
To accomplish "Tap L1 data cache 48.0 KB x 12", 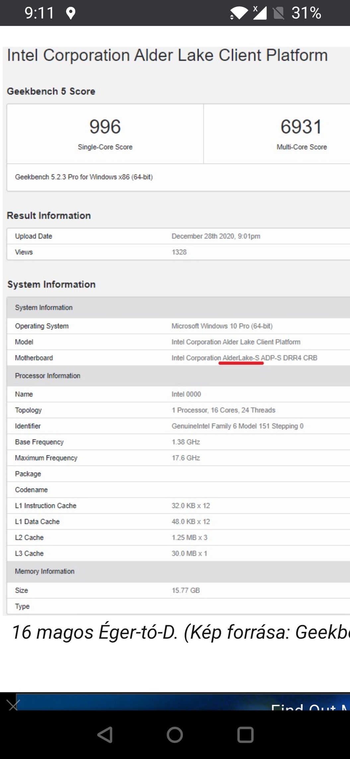I will (x=191, y=522).
